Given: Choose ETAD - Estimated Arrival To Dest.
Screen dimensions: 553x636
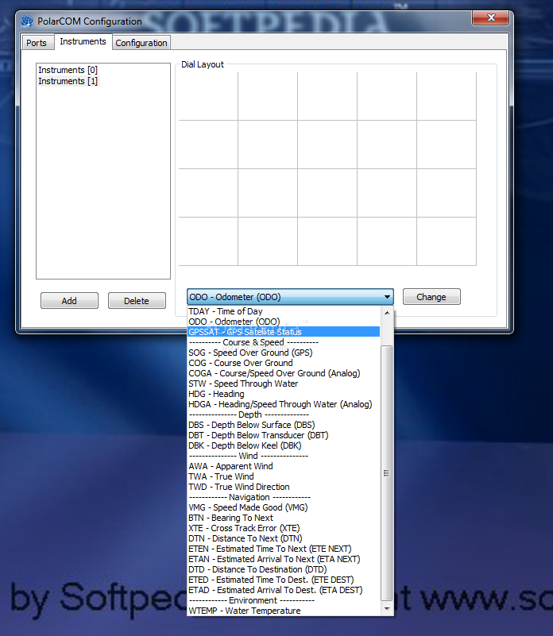Looking at the screenshot, I should pyautogui.click(x=284, y=591).
